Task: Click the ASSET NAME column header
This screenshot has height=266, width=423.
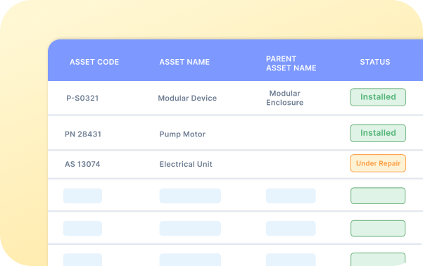Action: 184,62
